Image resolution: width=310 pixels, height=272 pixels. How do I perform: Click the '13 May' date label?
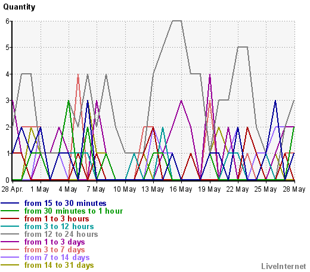click(x=153, y=189)
